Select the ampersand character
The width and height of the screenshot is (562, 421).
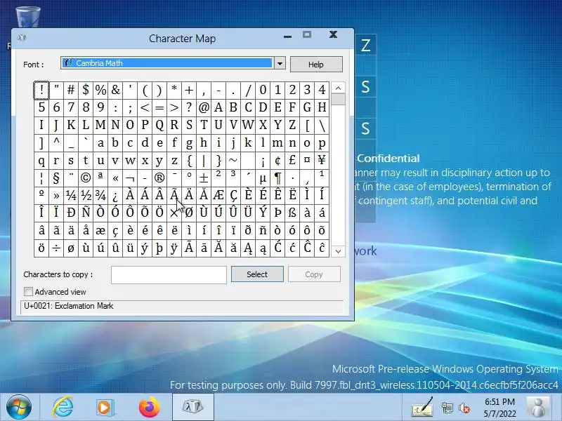coord(115,90)
